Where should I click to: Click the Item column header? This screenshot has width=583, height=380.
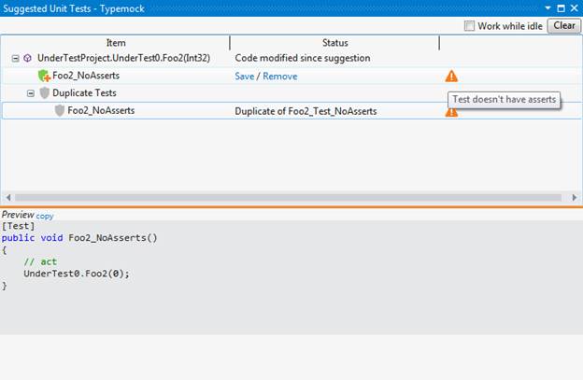coord(116,43)
